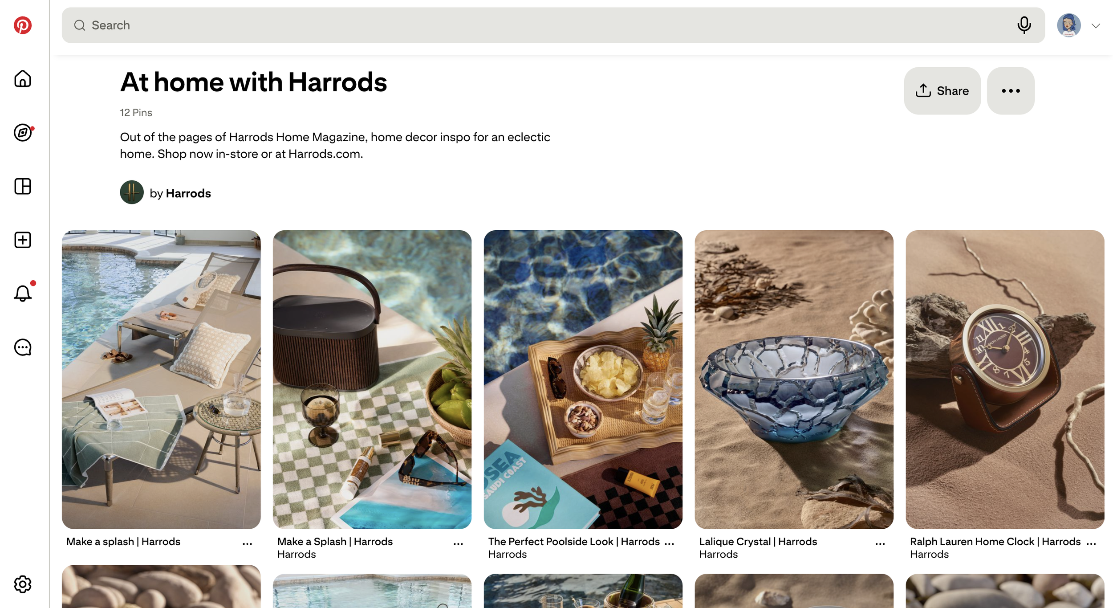Open the Pinterest logo home link
The width and height of the screenshot is (1113, 608).
pos(23,25)
